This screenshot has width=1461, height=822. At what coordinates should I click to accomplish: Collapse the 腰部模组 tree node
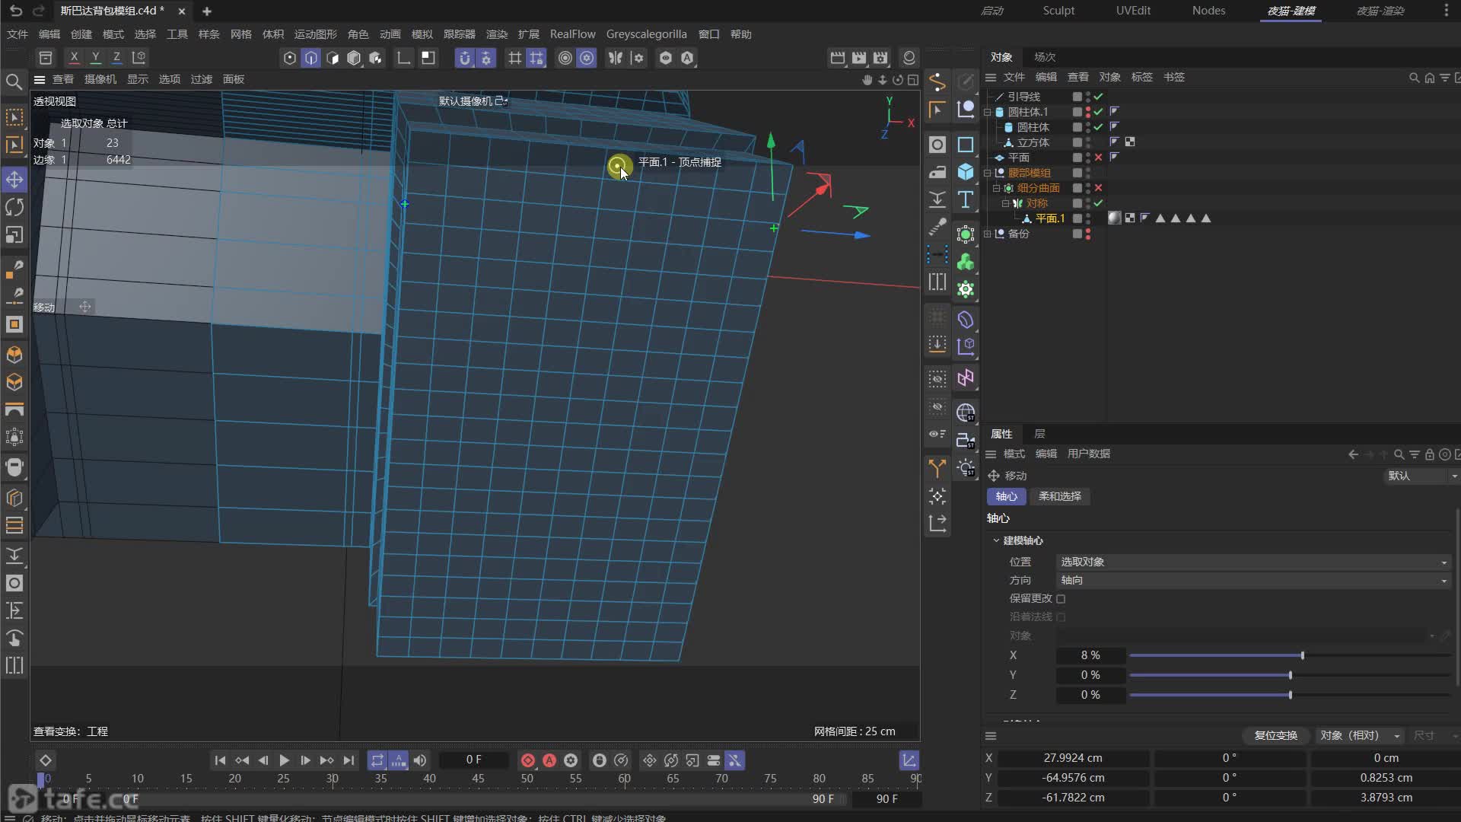point(988,173)
